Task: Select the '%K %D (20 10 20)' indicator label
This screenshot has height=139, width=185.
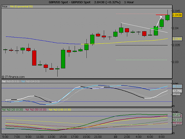Action: (x=12, y=110)
